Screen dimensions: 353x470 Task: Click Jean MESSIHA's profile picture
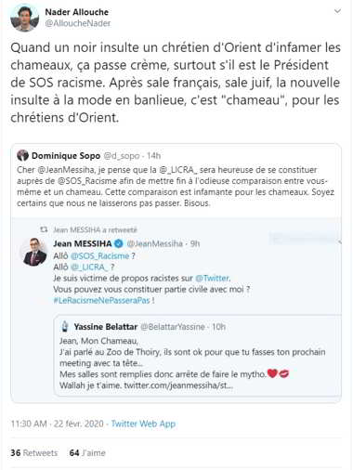tap(34, 252)
